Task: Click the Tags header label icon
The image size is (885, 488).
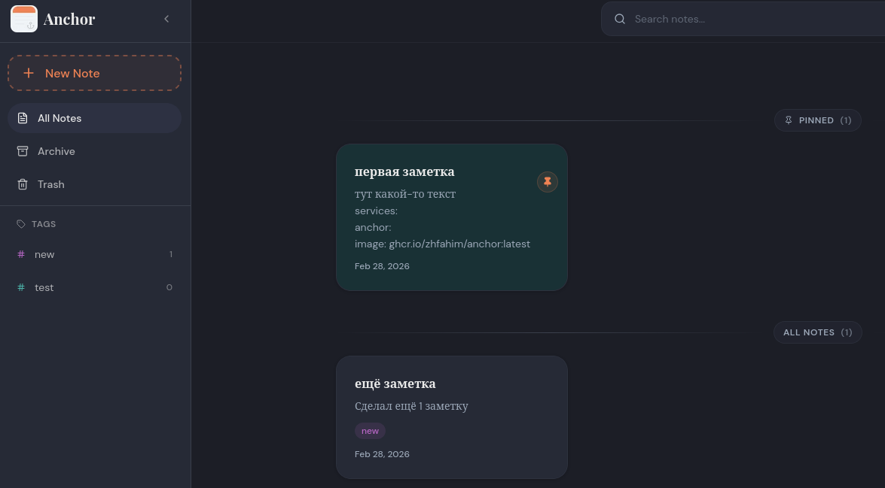Action: (x=21, y=224)
